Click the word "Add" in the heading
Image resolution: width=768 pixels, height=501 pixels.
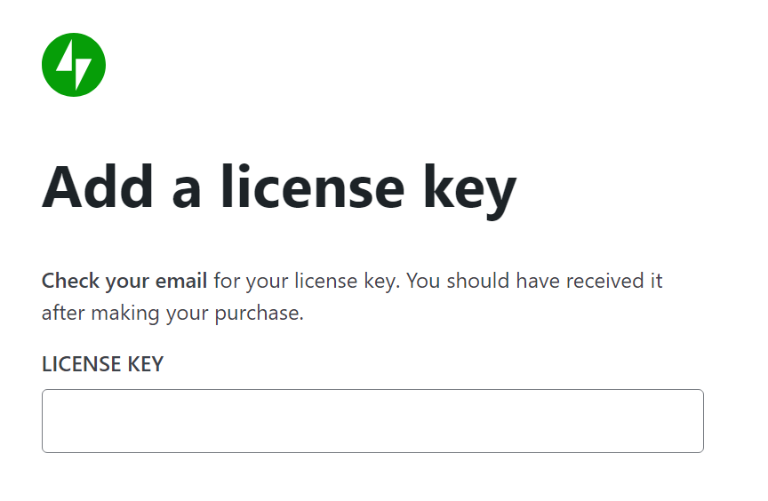pos(98,187)
